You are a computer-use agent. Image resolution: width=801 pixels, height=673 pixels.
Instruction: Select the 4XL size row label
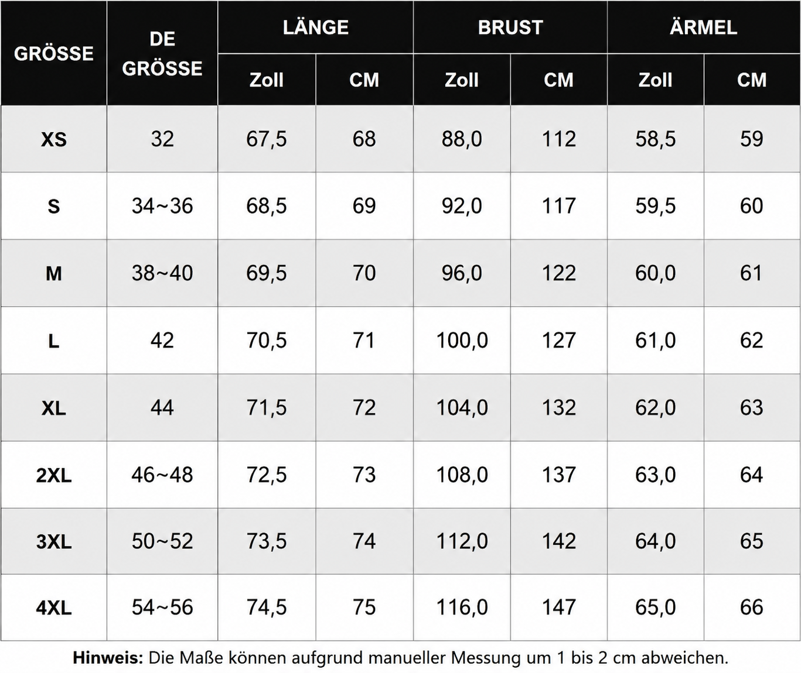pos(53,608)
